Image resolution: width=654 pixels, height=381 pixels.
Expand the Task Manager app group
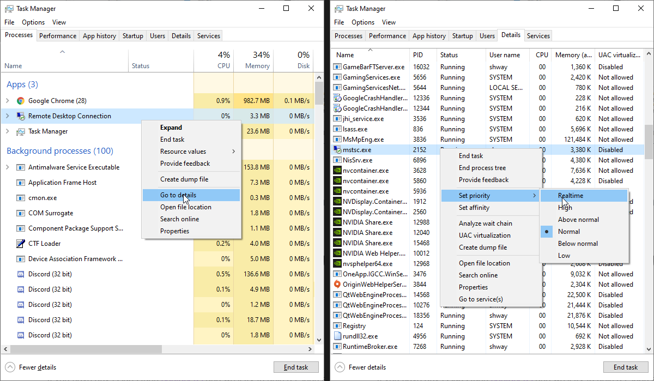(x=8, y=131)
